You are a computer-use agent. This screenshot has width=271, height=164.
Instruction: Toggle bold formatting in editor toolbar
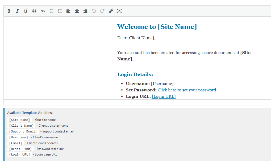[9, 11]
